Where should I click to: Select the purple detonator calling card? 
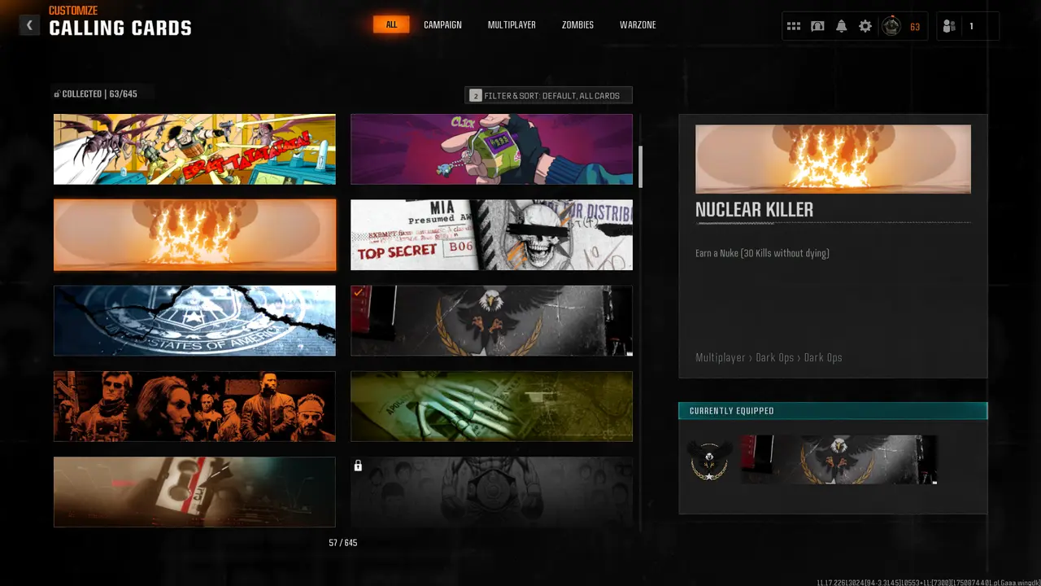(x=491, y=149)
